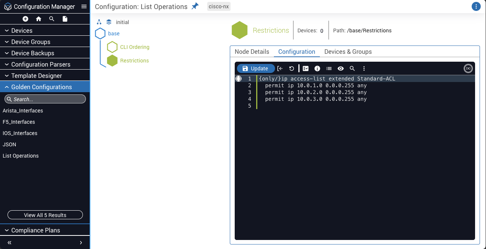Viewport: 486px width, 249px height.
Task: Switch to the Node Details tab
Action: point(252,52)
